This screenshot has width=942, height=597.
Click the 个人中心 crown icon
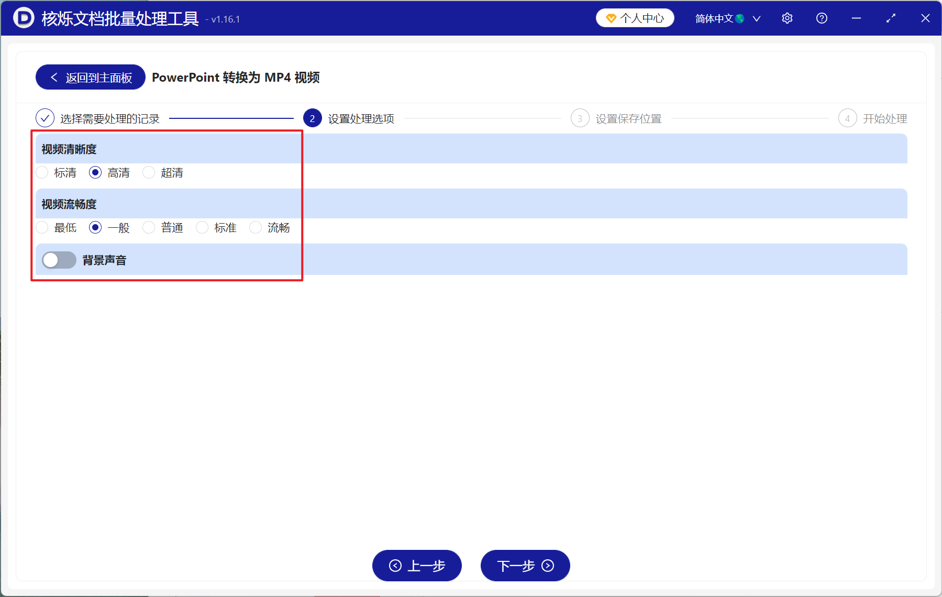click(611, 17)
